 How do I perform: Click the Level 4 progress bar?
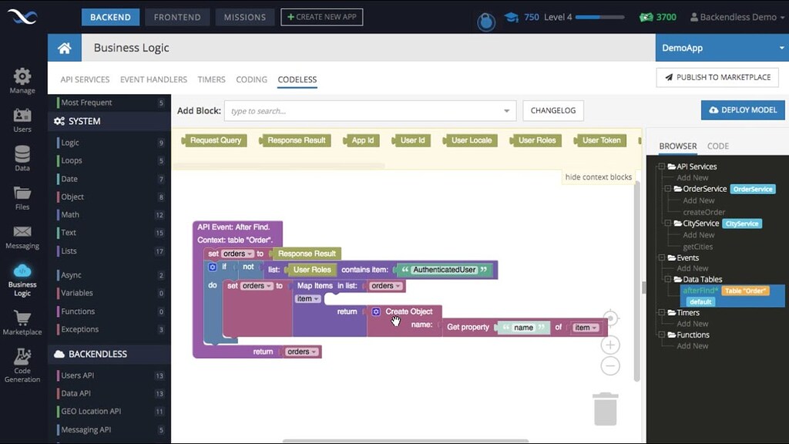point(599,17)
